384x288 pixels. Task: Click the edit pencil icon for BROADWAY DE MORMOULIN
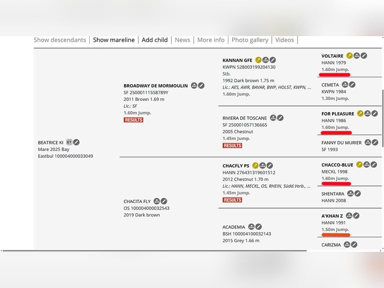coord(201,86)
